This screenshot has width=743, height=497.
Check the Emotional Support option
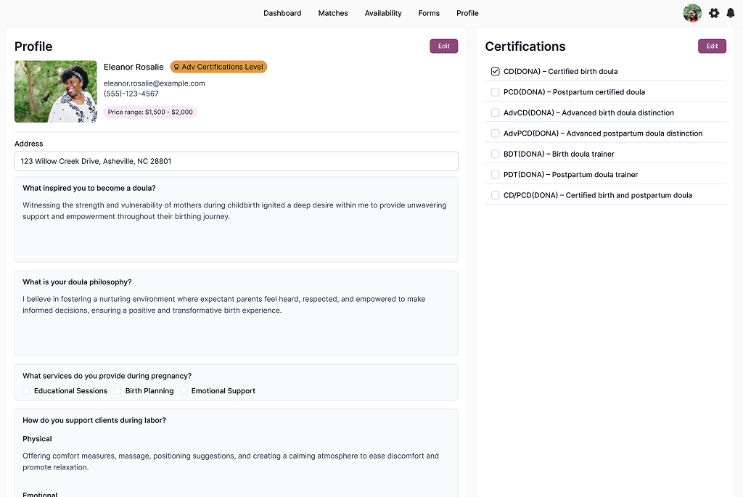tap(184, 391)
